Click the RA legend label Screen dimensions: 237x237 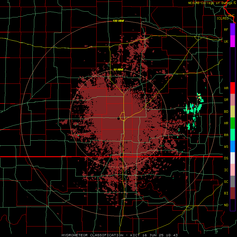pos(226,135)
